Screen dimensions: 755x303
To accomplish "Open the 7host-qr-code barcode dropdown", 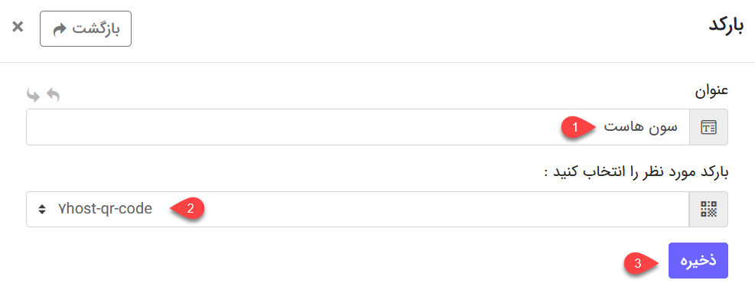I will tap(358, 209).
